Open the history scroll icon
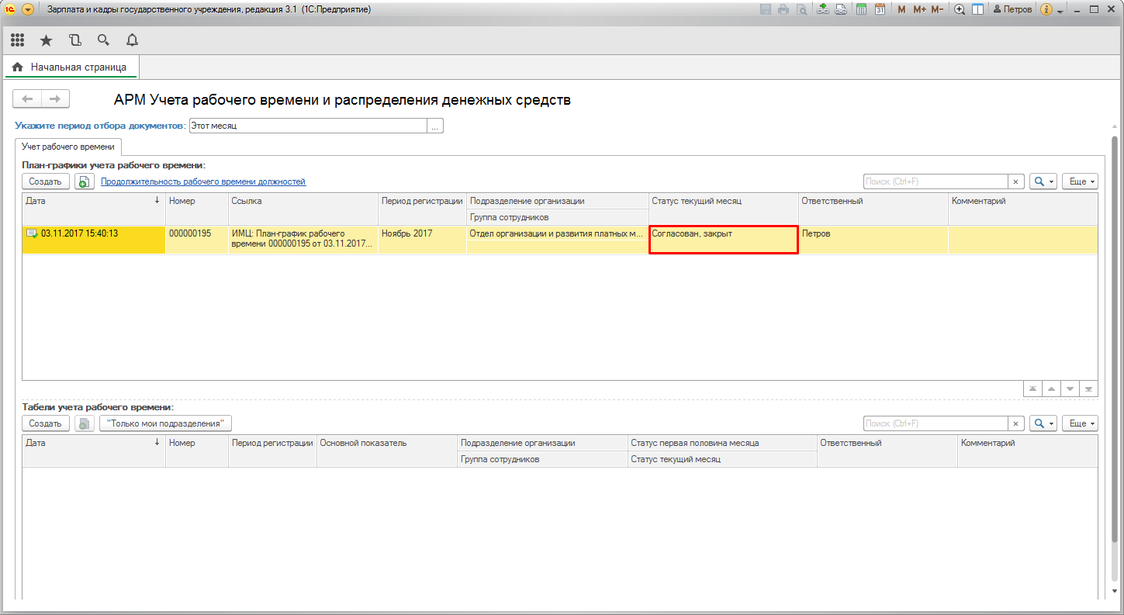The height and width of the screenshot is (615, 1124). click(74, 40)
